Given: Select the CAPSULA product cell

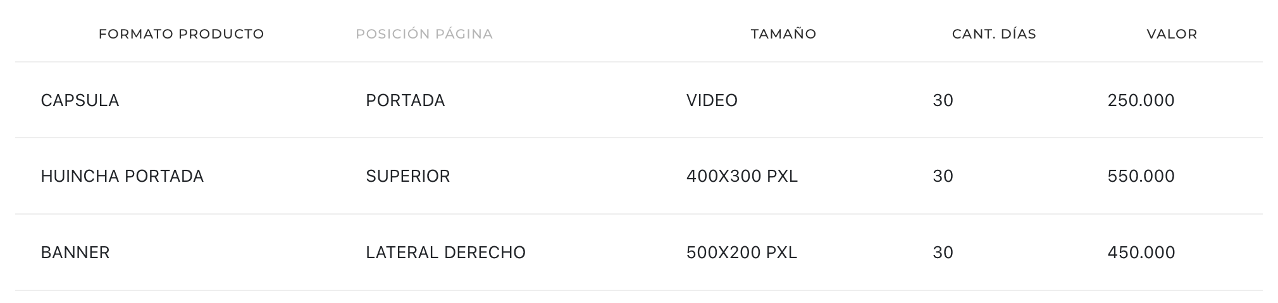Looking at the screenshot, I should [80, 100].
